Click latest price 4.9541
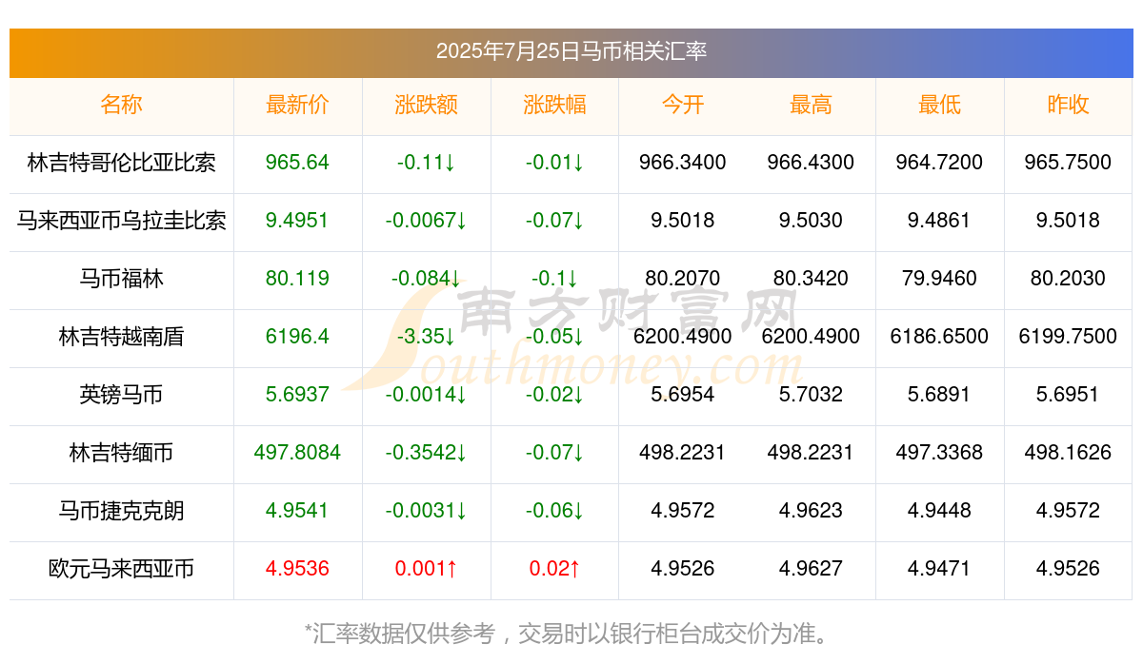1143x664 pixels. click(297, 511)
